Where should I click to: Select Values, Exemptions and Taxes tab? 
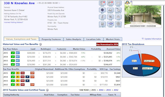(x=21, y=39)
